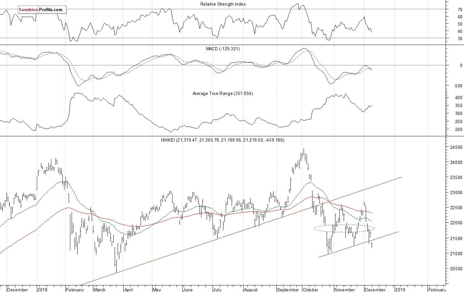Image resolution: width=464 pixels, height=292 pixels.
Task: Click the dashed red ellipse annotation
Action: (344, 228)
